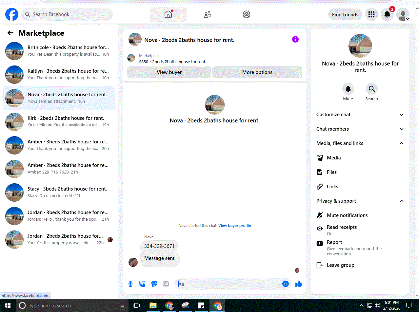Open Jordan 2beds 2baths conversation
Viewport: 419px width, 312px height.
(x=59, y=239)
